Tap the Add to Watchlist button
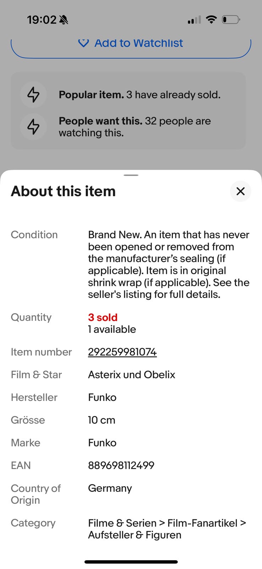The width and height of the screenshot is (262, 569). (131, 44)
